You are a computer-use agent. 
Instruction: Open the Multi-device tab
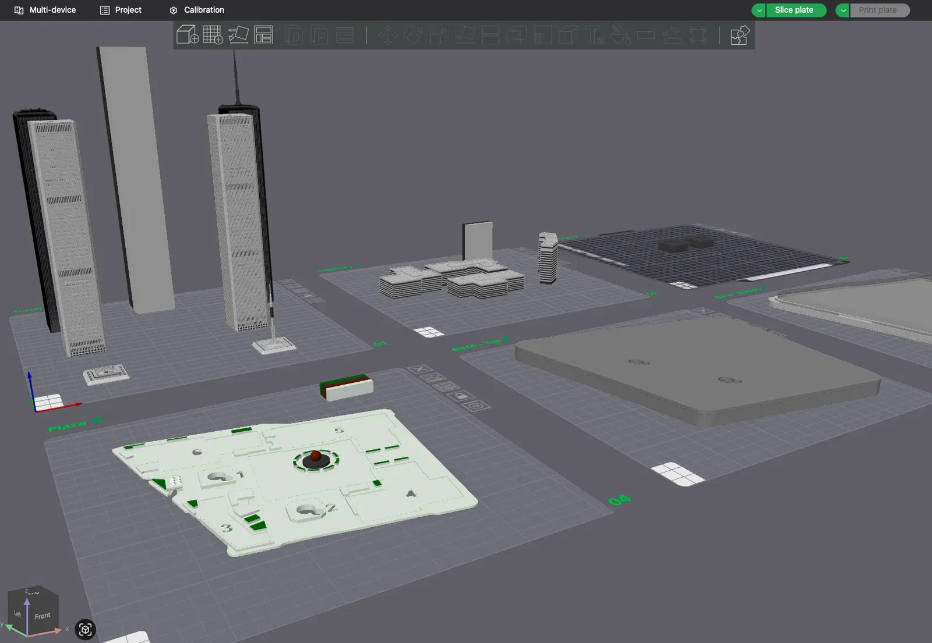click(45, 10)
